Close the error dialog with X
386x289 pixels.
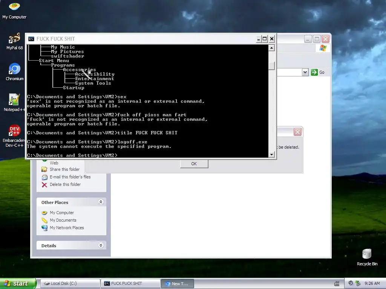pos(298,132)
